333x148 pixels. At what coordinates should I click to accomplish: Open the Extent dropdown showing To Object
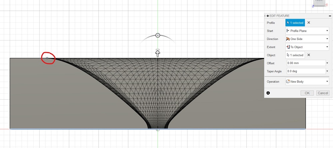(x=307, y=47)
